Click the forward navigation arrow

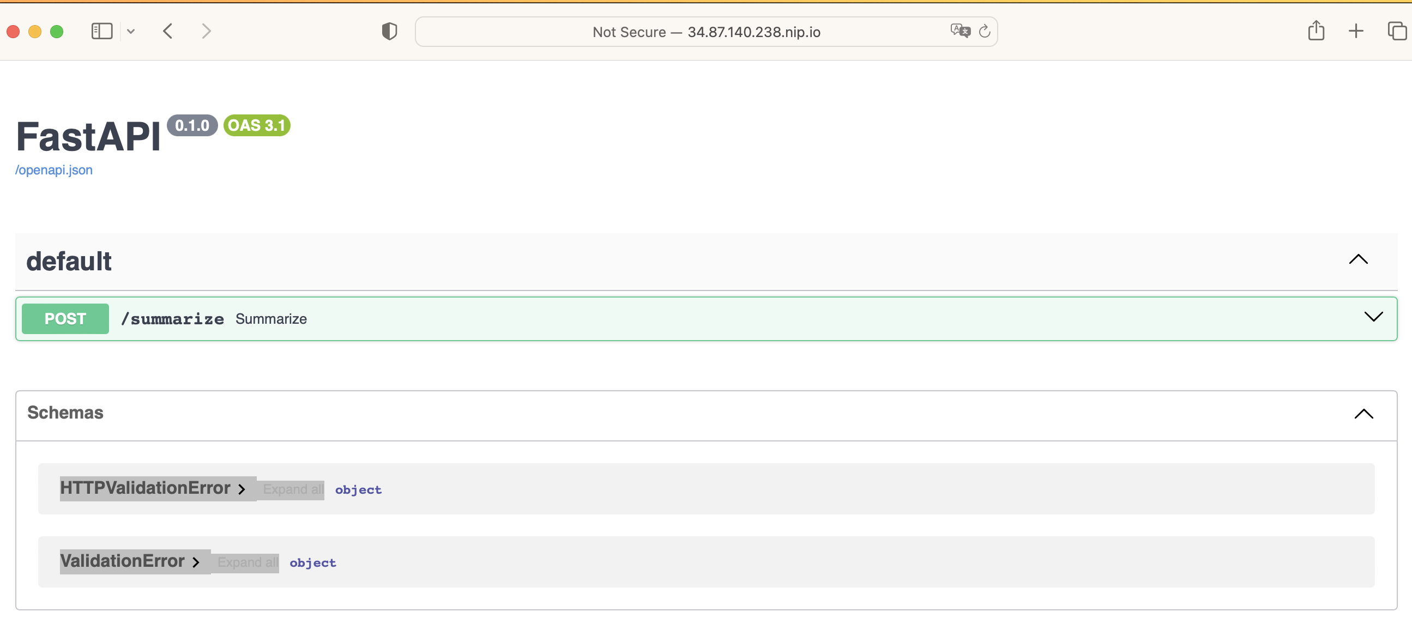206,31
